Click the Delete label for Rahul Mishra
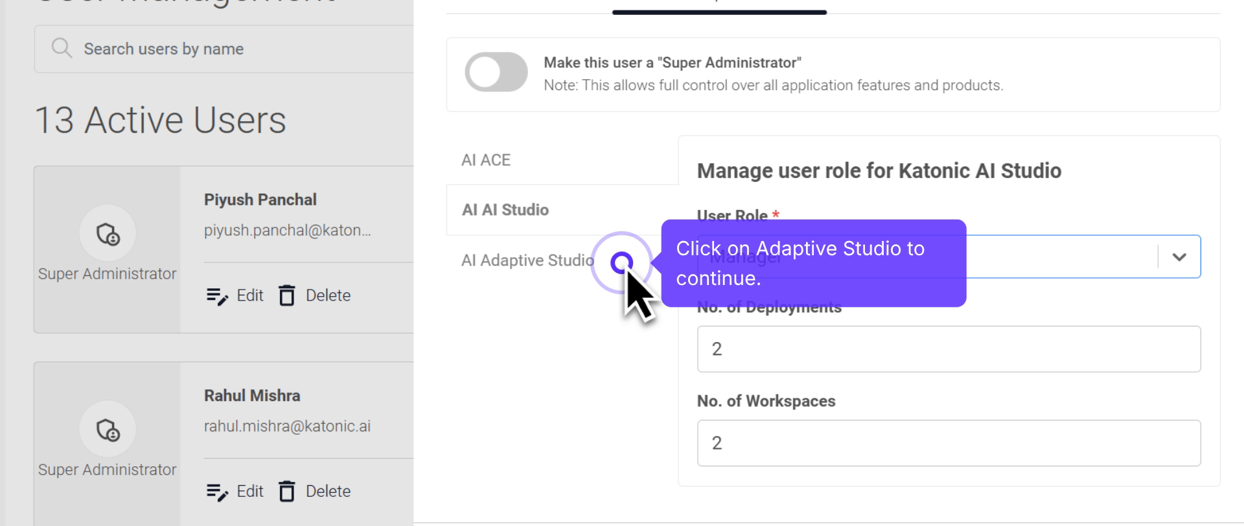Viewport: 1244px width, 526px height. [328, 491]
